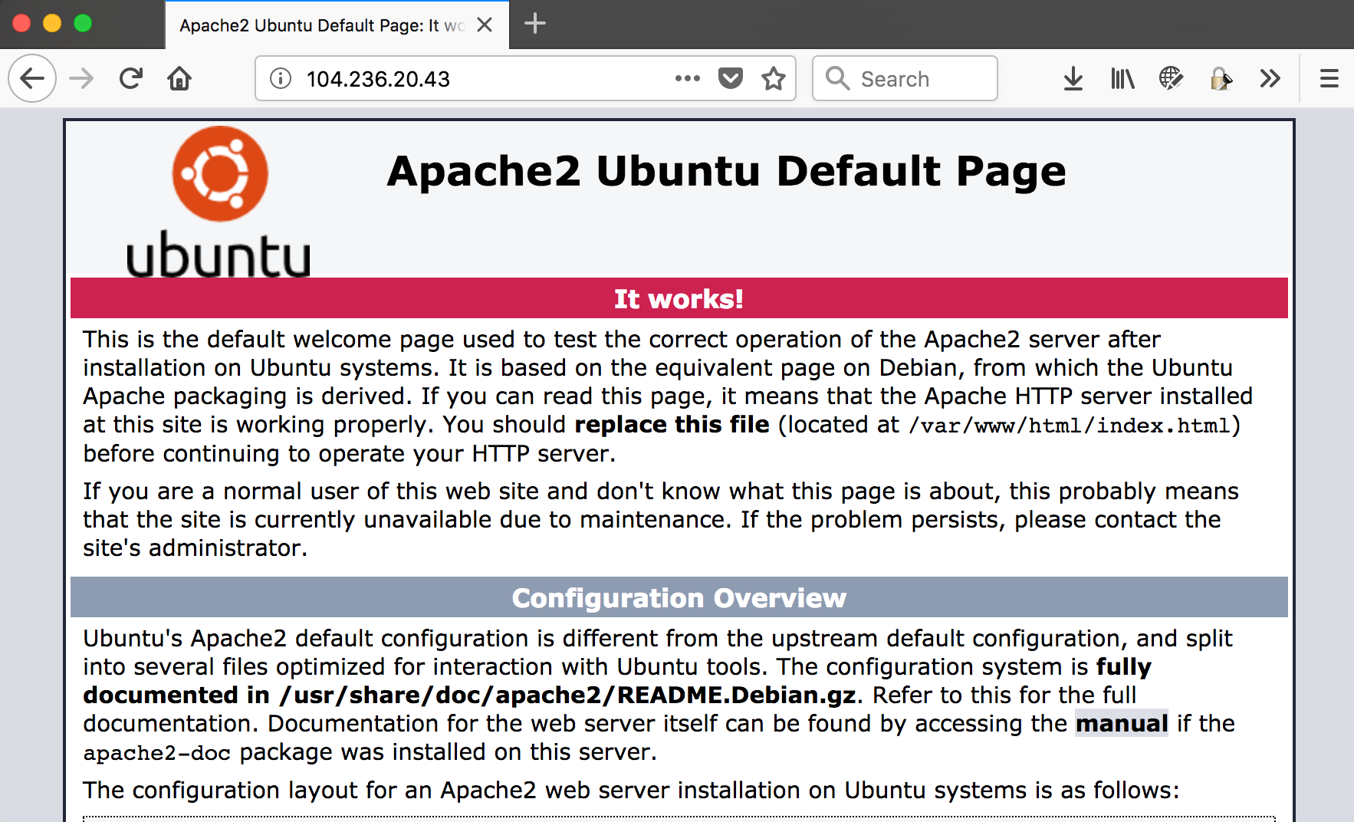Click the Ubuntu logo image

[219, 202]
